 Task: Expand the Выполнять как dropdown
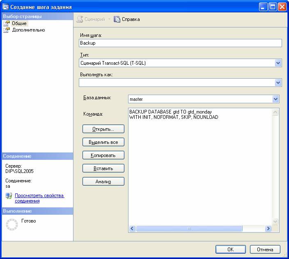point(278,83)
